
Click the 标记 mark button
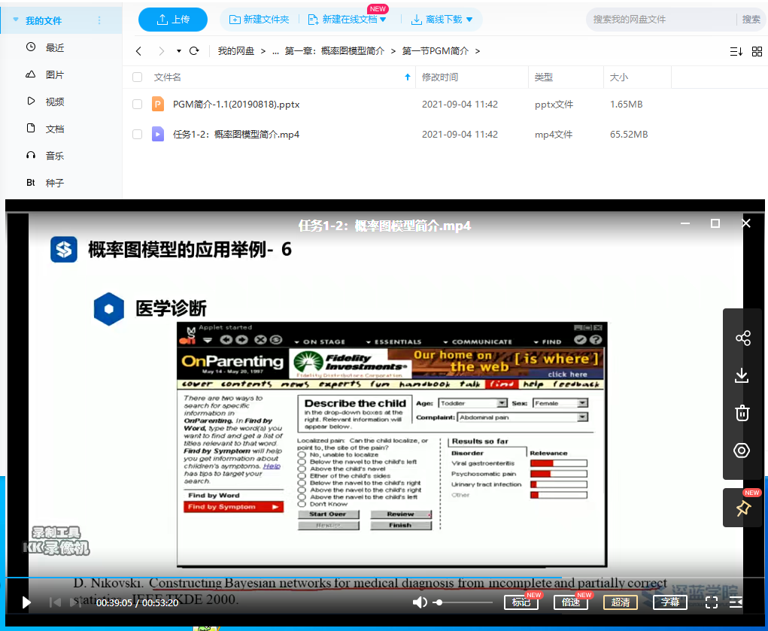[521, 602]
